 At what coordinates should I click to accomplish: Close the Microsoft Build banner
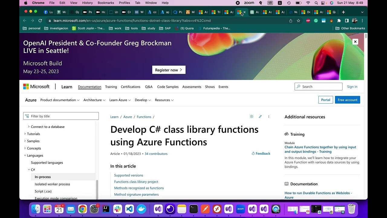[355, 41]
